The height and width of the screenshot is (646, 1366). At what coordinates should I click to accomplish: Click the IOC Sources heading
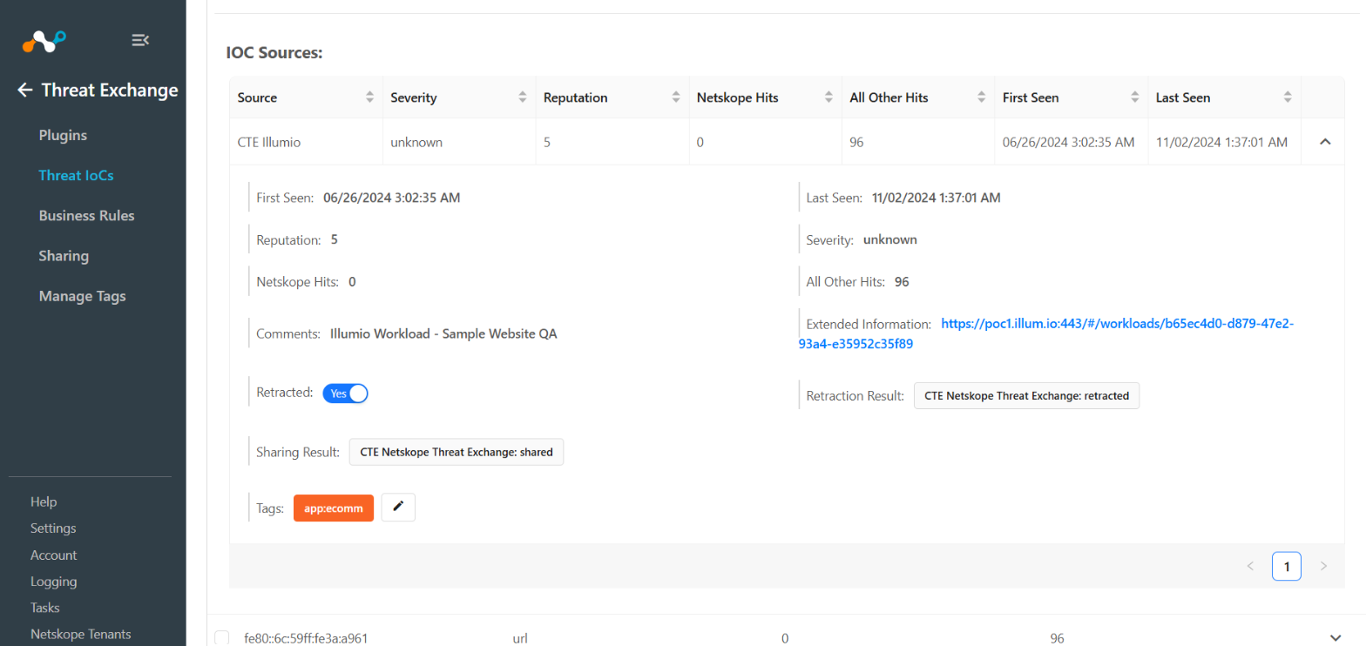click(274, 53)
